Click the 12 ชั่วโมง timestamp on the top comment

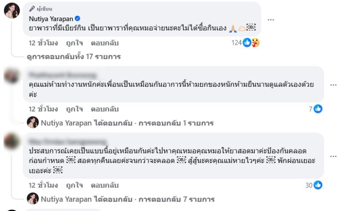[x=43, y=43]
